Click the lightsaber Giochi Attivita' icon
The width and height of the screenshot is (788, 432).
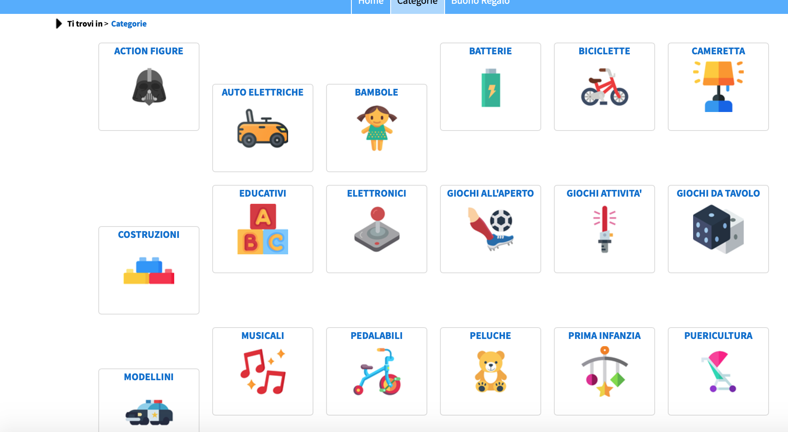click(604, 229)
